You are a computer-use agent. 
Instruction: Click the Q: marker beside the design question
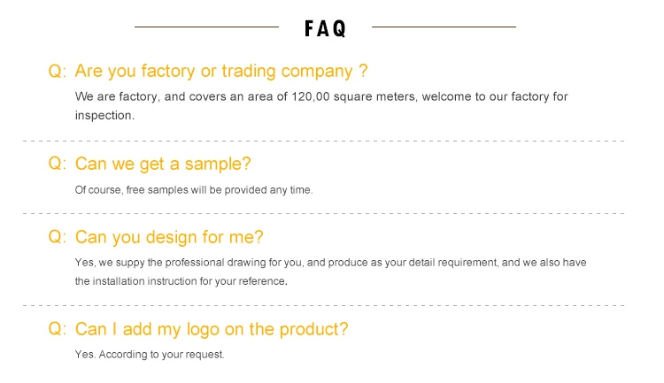coord(58,237)
